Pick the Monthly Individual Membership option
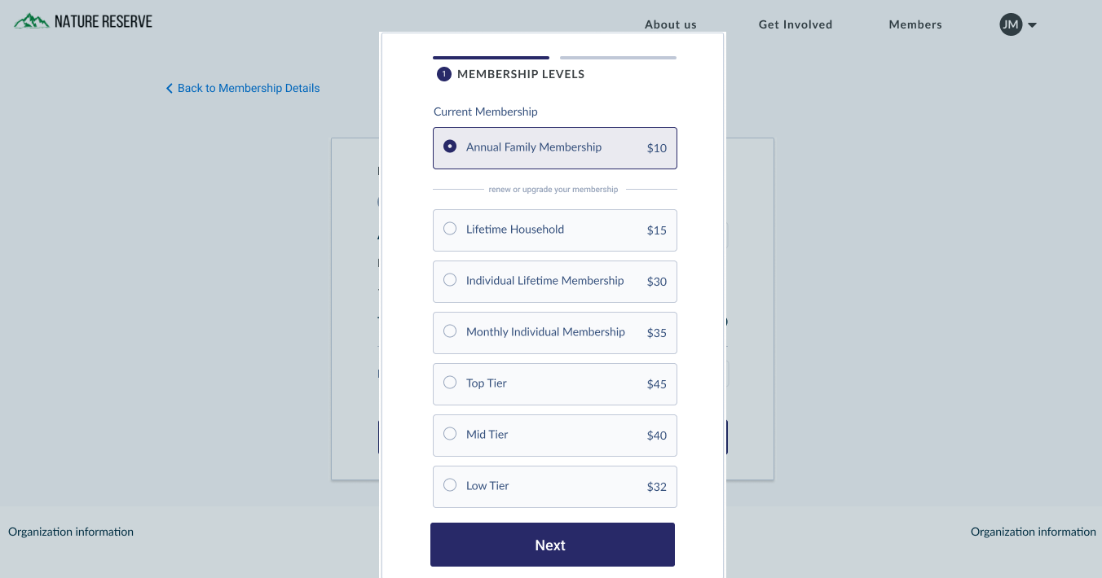The width and height of the screenshot is (1102, 578). pyautogui.click(x=555, y=333)
